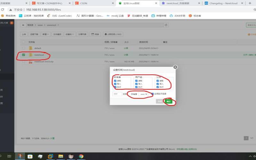Switch to the CSDN article writing tab
Viewport: 256px width, 160px height.
[51, 3]
